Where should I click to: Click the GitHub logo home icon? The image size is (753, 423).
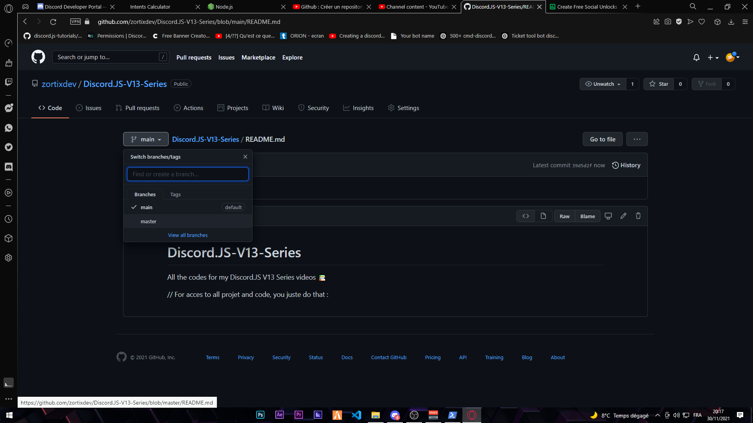pyautogui.click(x=38, y=57)
